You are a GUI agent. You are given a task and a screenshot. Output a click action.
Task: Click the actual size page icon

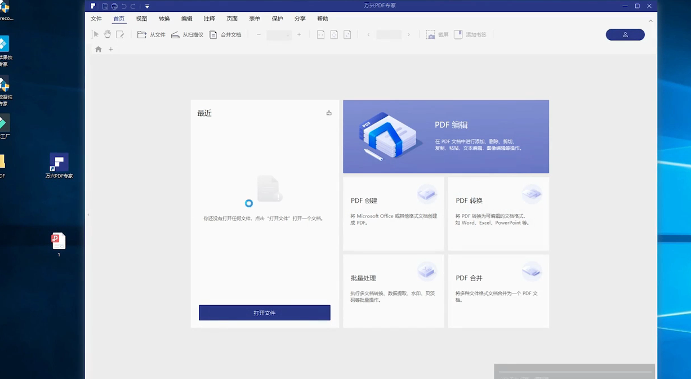tap(347, 34)
